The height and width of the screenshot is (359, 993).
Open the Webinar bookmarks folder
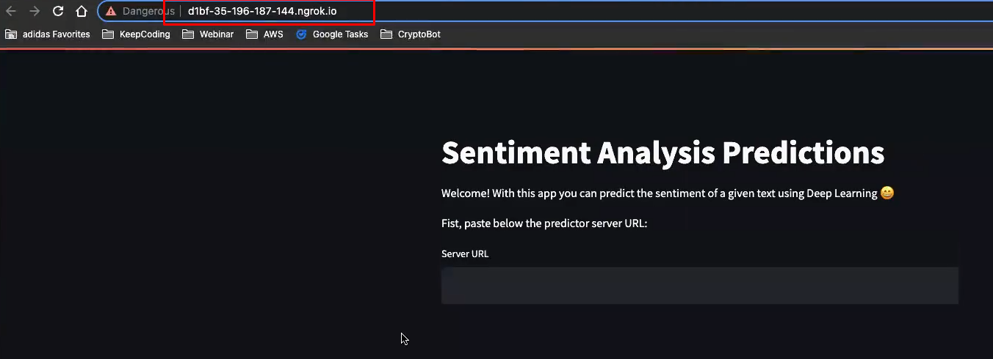(x=208, y=34)
